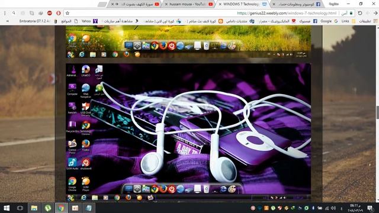Click the magnifier extension icon in toolbar

14,13
